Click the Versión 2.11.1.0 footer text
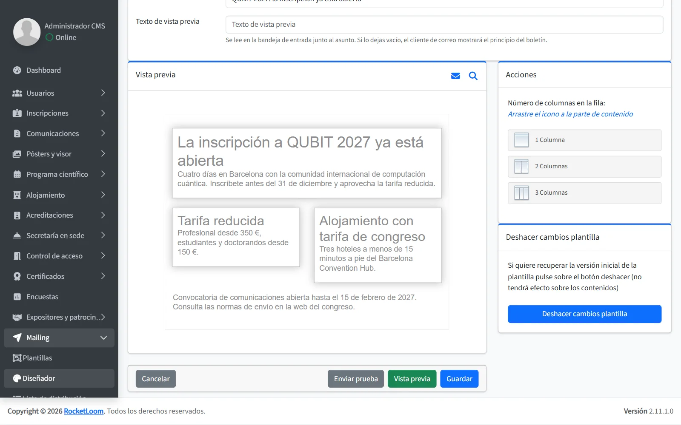Viewport: 681px width, 425px height. [648, 411]
